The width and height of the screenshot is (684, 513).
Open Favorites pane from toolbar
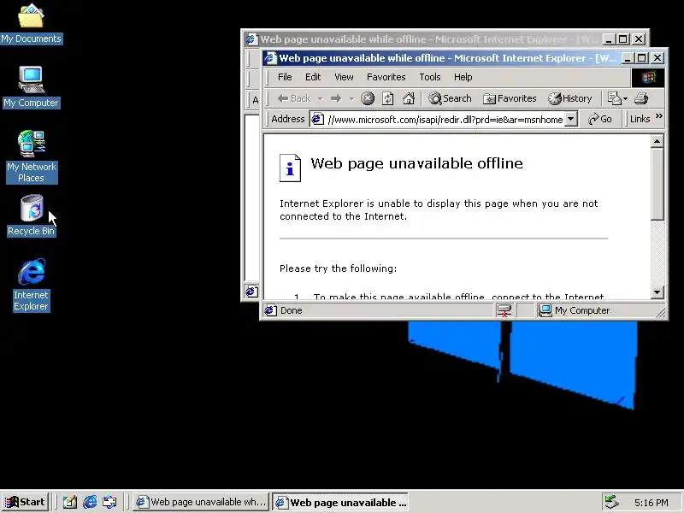510,98
